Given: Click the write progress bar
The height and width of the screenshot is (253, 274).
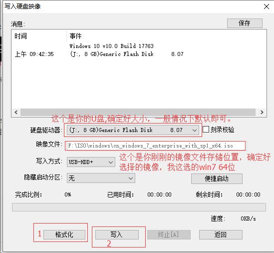Looking at the screenshot, I should tap(139, 207).
